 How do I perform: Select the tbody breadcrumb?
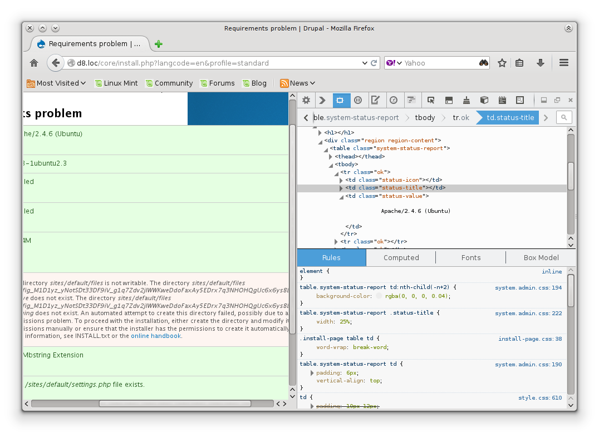pyautogui.click(x=425, y=117)
